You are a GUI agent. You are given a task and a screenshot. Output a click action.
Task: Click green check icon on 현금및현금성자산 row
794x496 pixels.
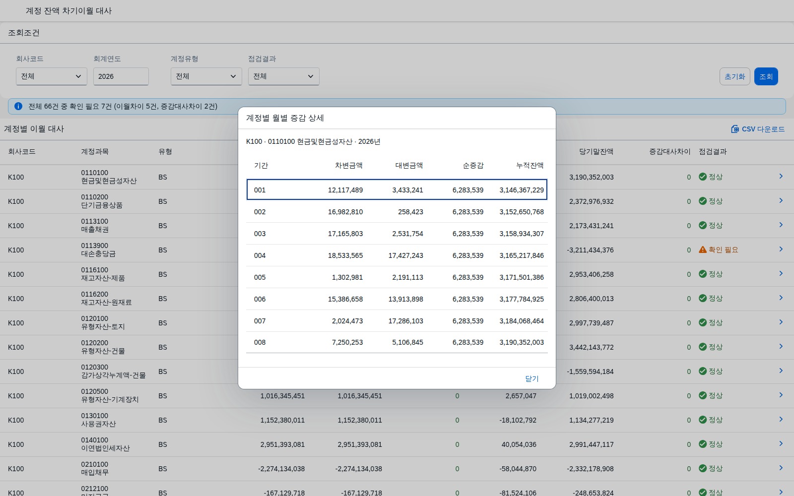703,177
